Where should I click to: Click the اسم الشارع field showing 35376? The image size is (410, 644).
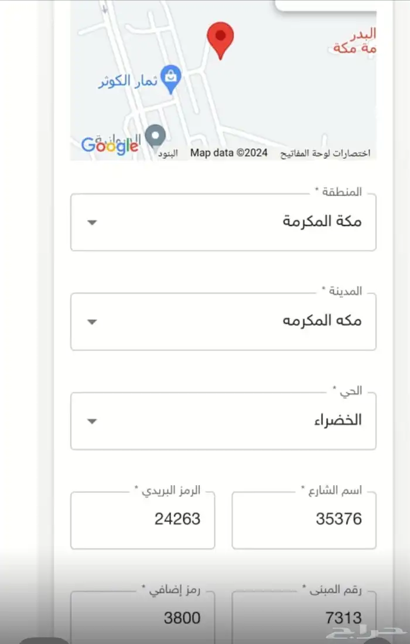click(x=304, y=520)
